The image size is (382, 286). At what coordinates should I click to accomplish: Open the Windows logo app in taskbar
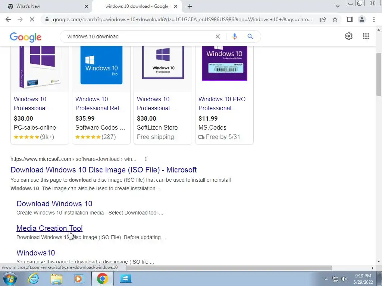pyautogui.click(x=126, y=279)
